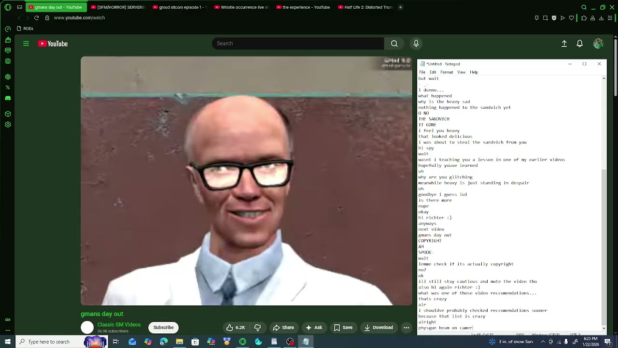Screen dimensions: 618x348
Task: Open Discord in the Opera GX sidebar
Action: [8, 98]
